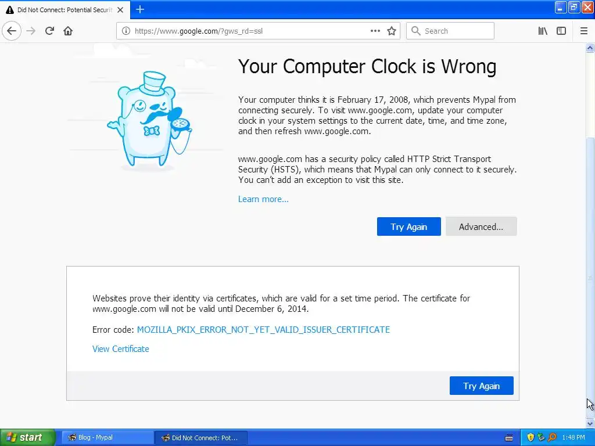Open the View Certificate link
The height and width of the screenshot is (446, 595).
point(121,349)
